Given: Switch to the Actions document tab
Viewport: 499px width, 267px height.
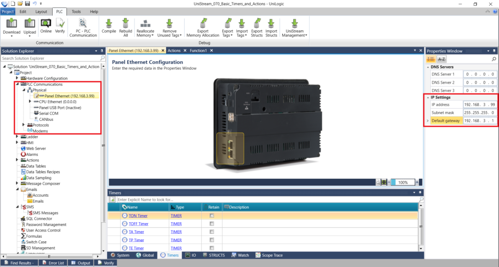Looking at the screenshot, I should pyautogui.click(x=174, y=51).
